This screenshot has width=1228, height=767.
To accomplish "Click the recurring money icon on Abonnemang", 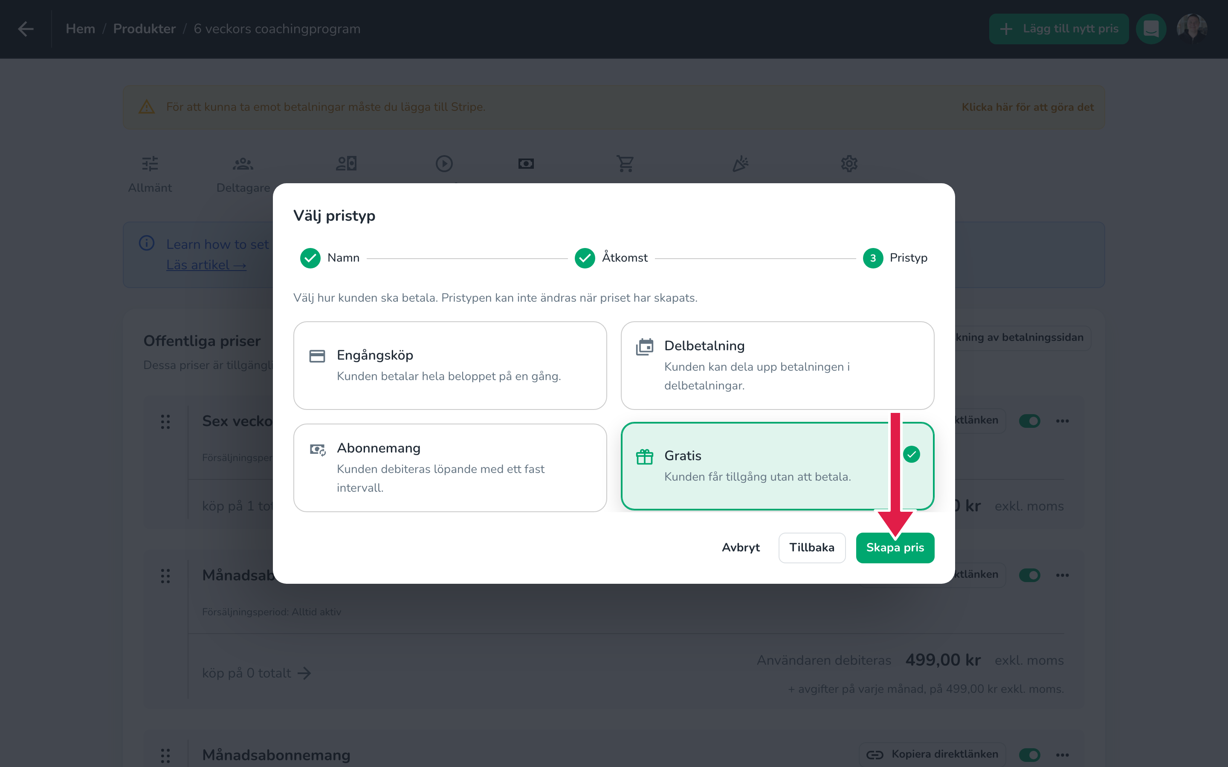I will tap(318, 450).
